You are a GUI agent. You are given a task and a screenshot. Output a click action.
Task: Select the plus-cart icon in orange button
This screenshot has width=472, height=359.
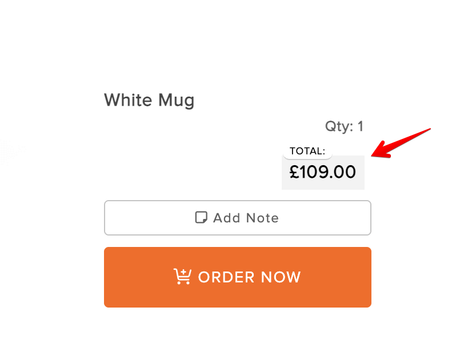tap(182, 277)
